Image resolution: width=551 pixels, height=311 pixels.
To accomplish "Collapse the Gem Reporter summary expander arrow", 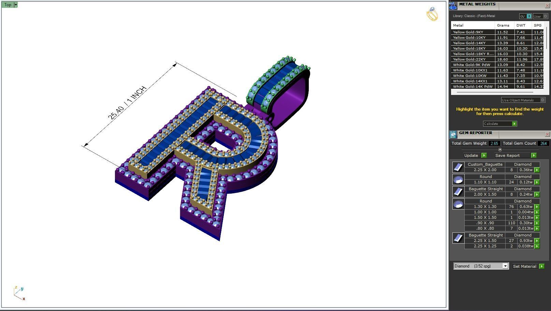I will pyautogui.click(x=500, y=149).
